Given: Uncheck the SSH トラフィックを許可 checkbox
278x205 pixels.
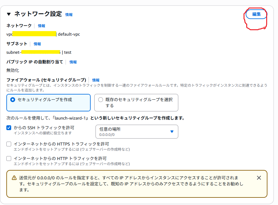Looking at the screenshot, I should (9, 128).
